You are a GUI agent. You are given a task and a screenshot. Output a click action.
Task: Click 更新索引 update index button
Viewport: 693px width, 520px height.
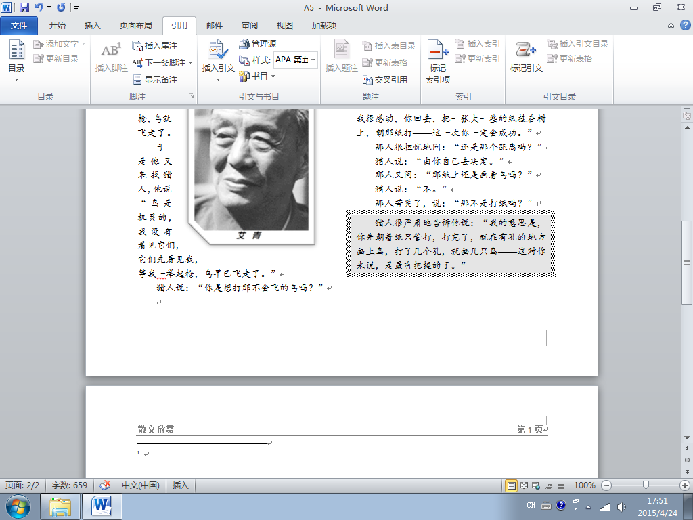pos(477,58)
